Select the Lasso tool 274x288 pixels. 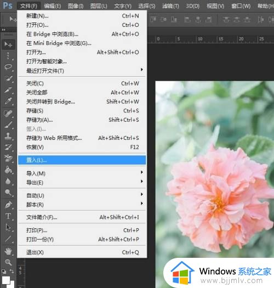8,67
